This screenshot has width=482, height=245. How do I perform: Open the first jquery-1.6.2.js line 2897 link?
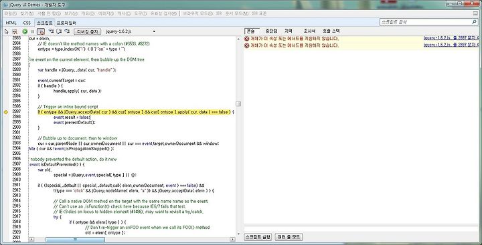pyautogui.click(x=451, y=38)
